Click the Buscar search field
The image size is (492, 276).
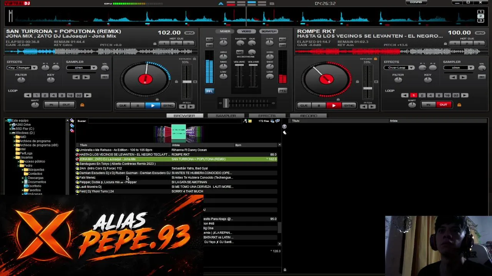165,121
